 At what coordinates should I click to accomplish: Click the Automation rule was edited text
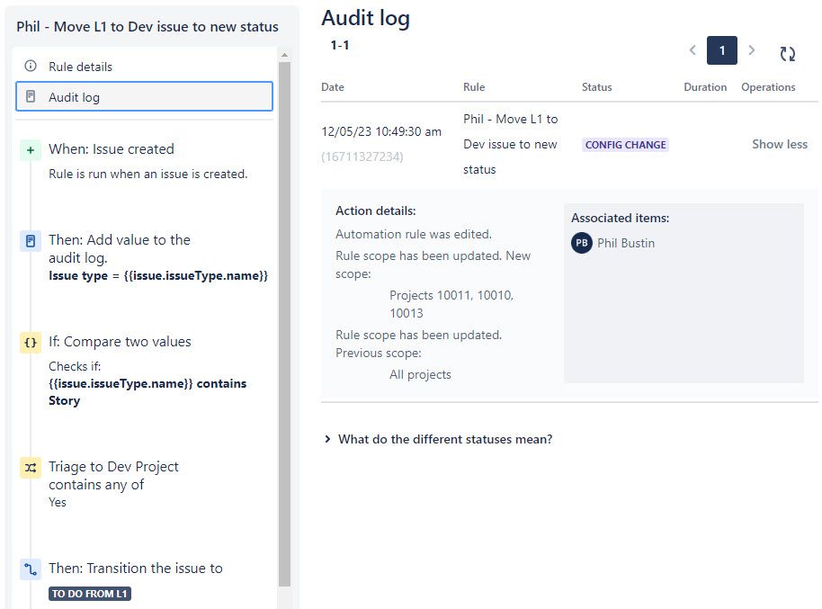(414, 234)
